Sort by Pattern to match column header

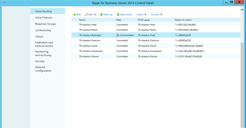[183, 20]
